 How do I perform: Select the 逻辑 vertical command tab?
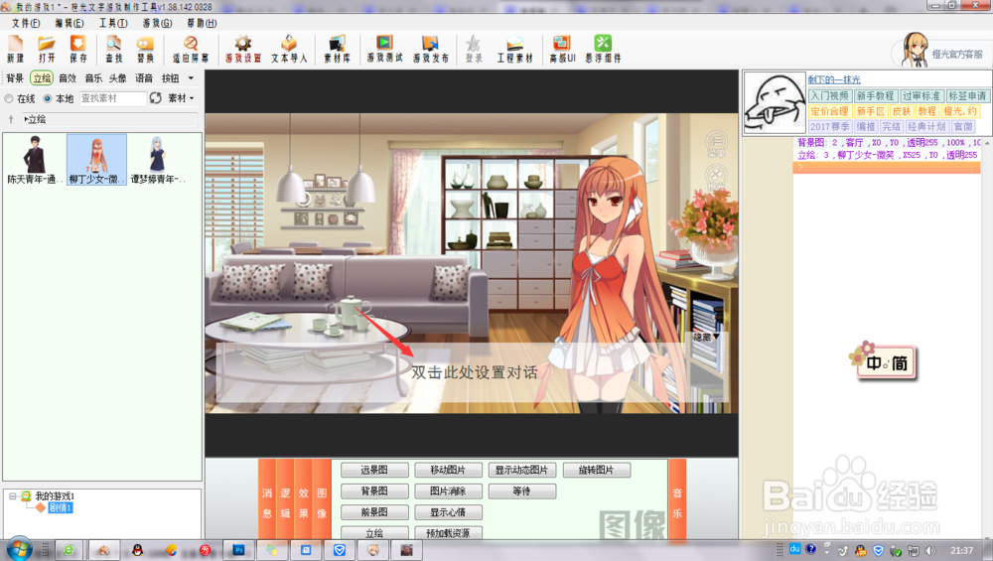pos(285,500)
